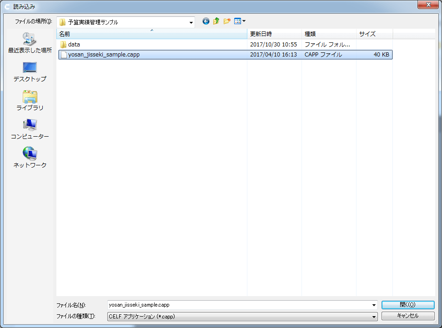Sort by Name (名前) column header
The image size is (442, 328).
tap(152, 34)
